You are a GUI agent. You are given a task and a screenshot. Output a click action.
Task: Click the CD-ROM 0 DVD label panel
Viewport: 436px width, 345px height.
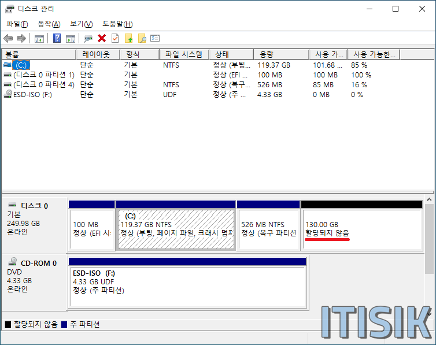pos(35,283)
